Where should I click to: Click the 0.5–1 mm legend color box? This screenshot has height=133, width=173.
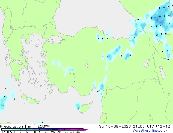[x=11, y=129]
